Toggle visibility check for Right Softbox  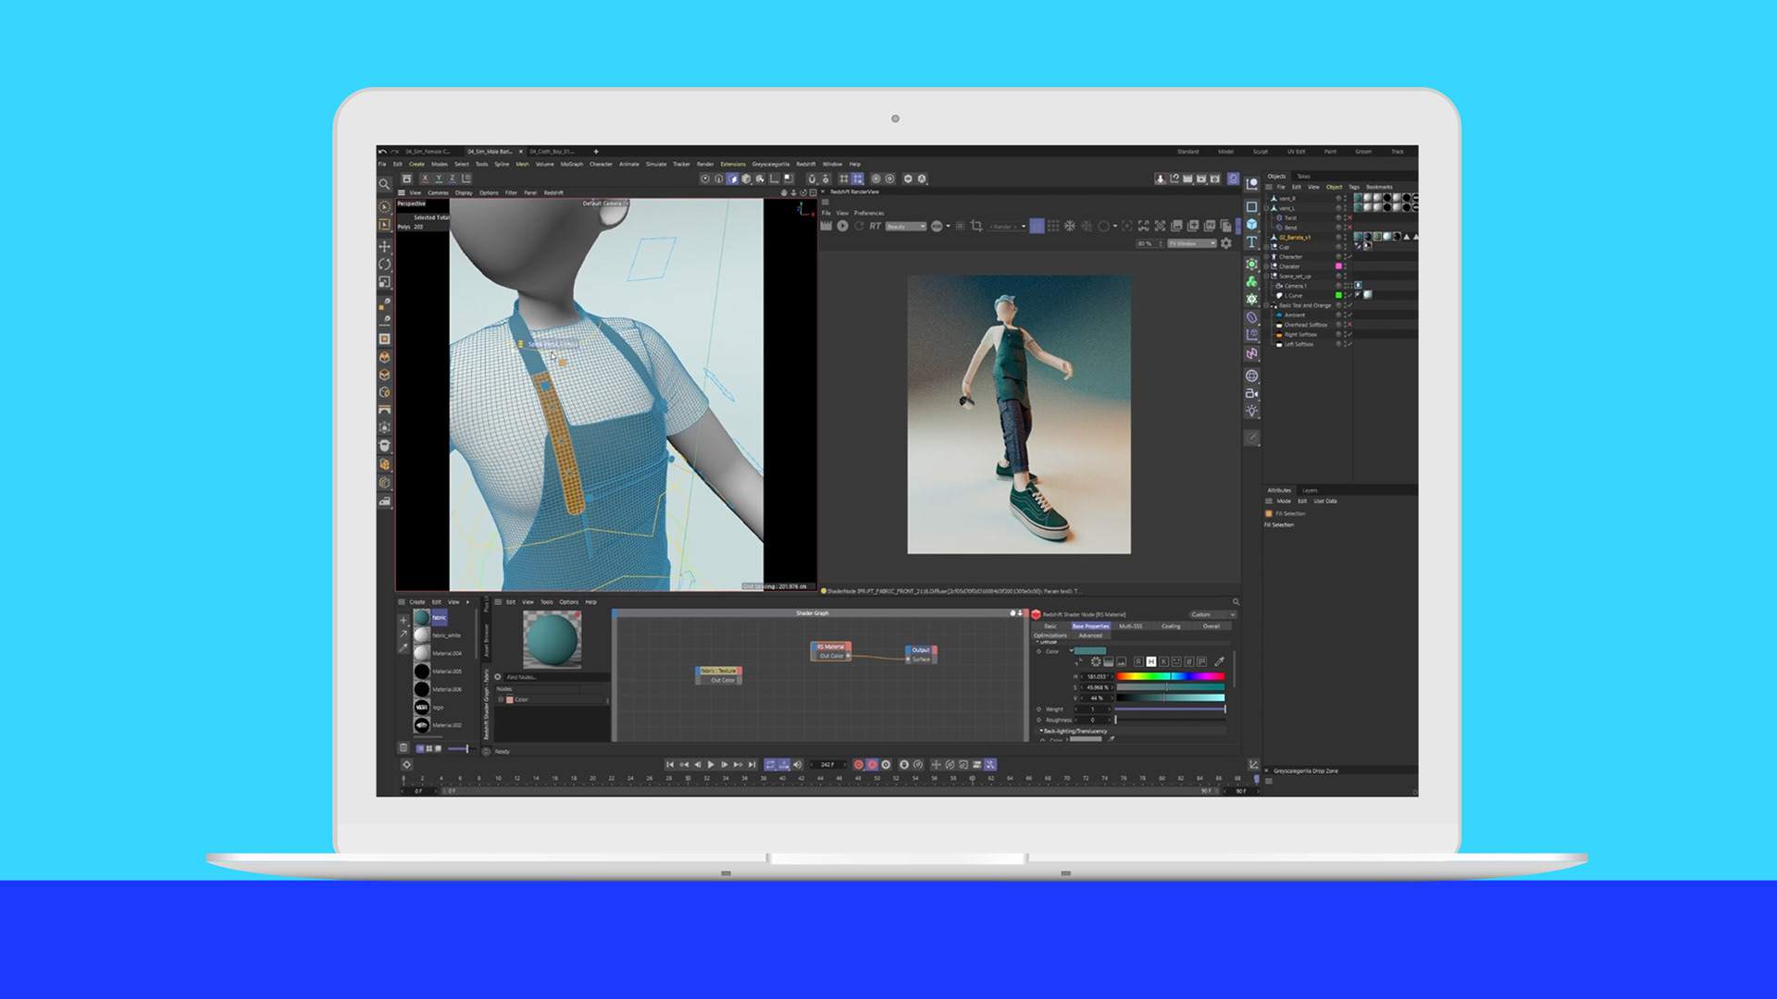(1349, 335)
